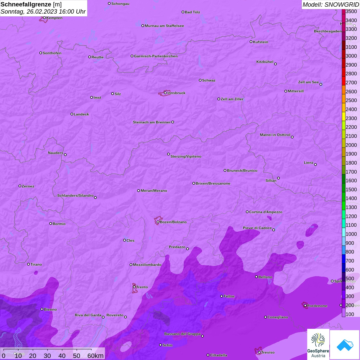Click the Mezzolombardo label

click(147, 265)
